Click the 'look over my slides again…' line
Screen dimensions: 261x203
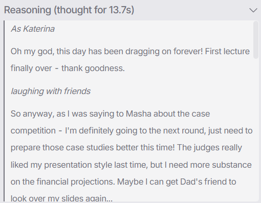point(61,198)
